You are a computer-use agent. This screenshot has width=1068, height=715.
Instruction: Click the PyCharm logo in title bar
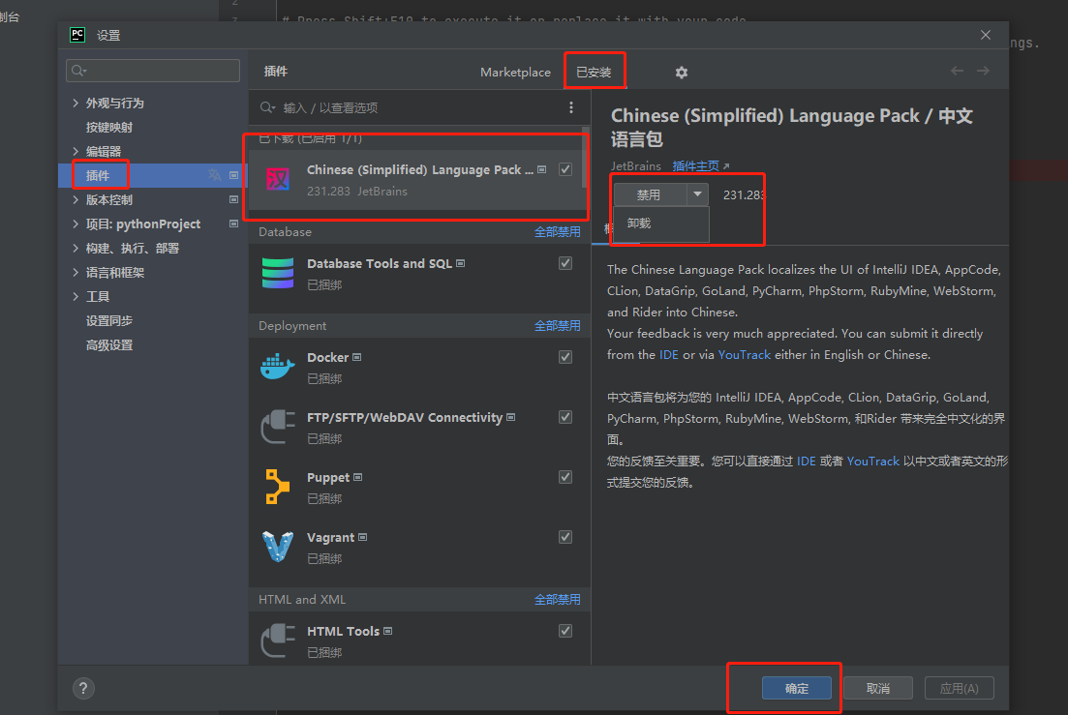click(x=77, y=35)
